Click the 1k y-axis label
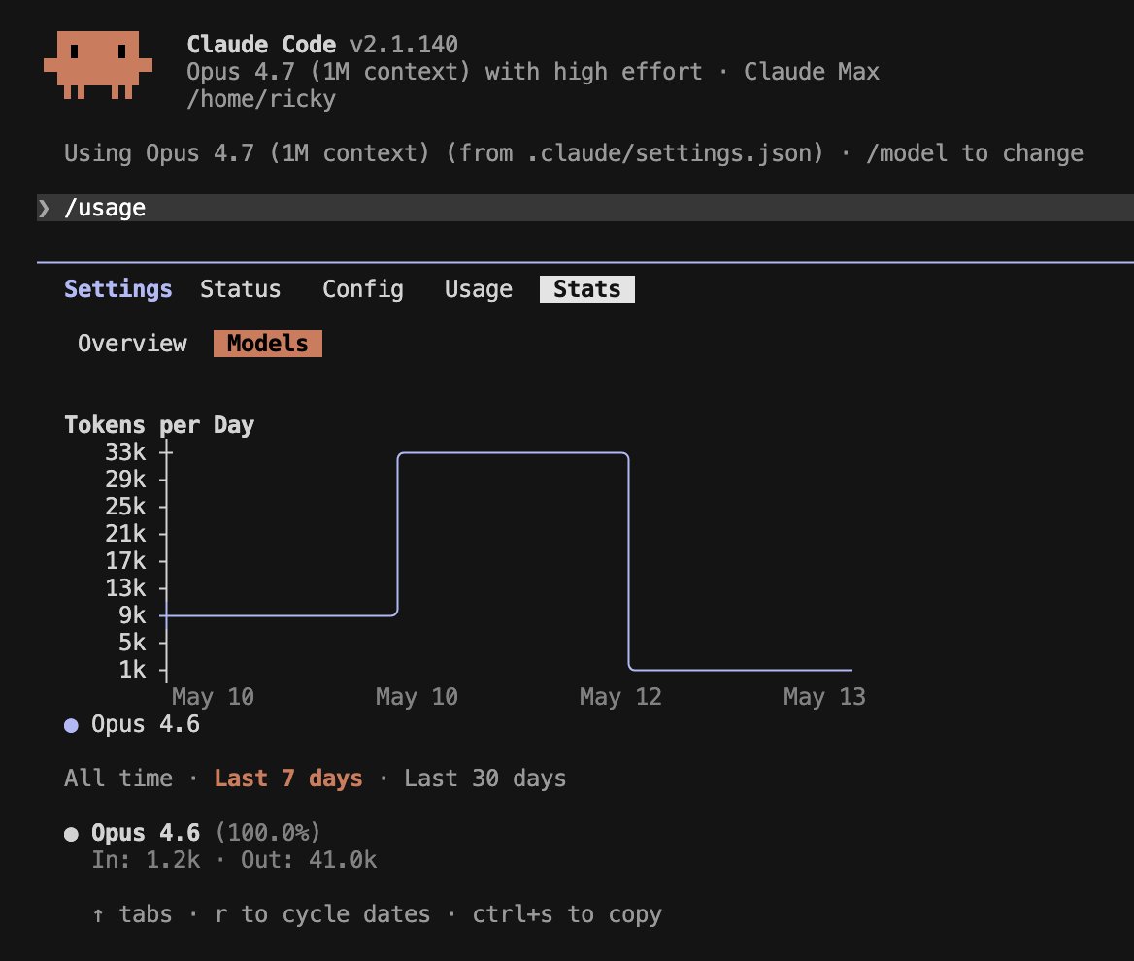The height and width of the screenshot is (961, 1134). click(132, 670)
